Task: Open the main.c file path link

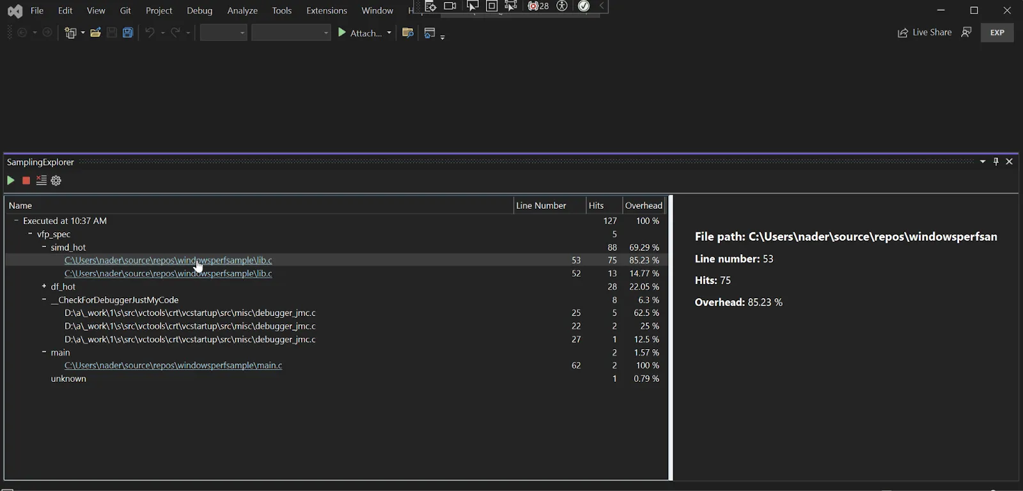Action: (x=173, y=365)
